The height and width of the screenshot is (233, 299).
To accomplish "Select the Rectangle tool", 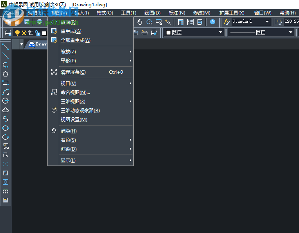I will tap(5, 83).
